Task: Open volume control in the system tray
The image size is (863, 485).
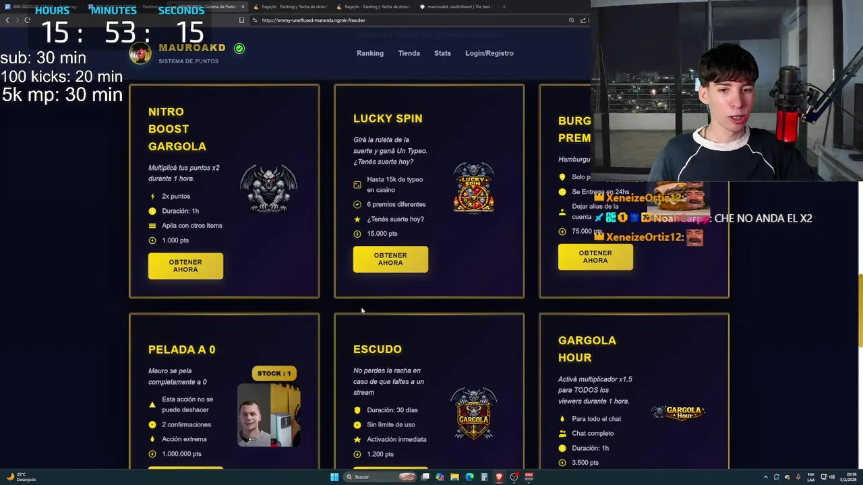Action: [832, 477]
